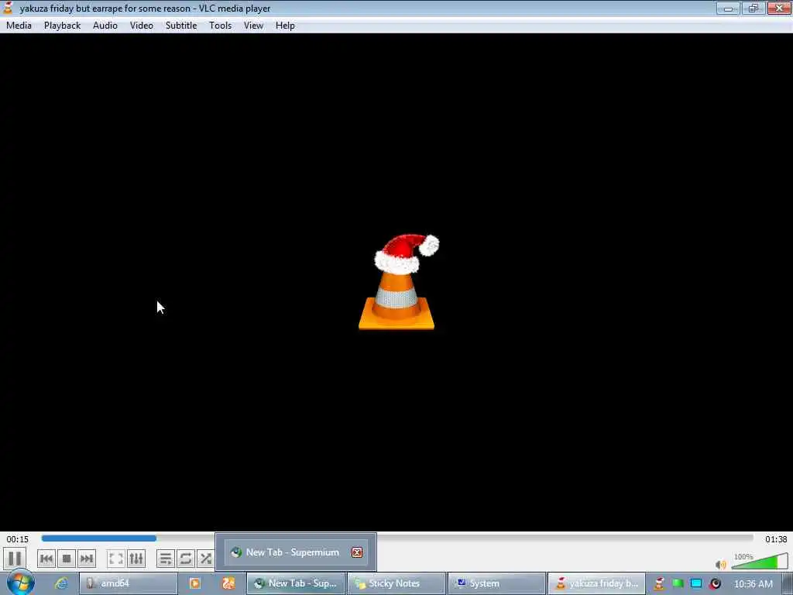Set volume using the green volume slider
Image resolution: width=793 pixels, height=595 pixels.
[759, 562]
